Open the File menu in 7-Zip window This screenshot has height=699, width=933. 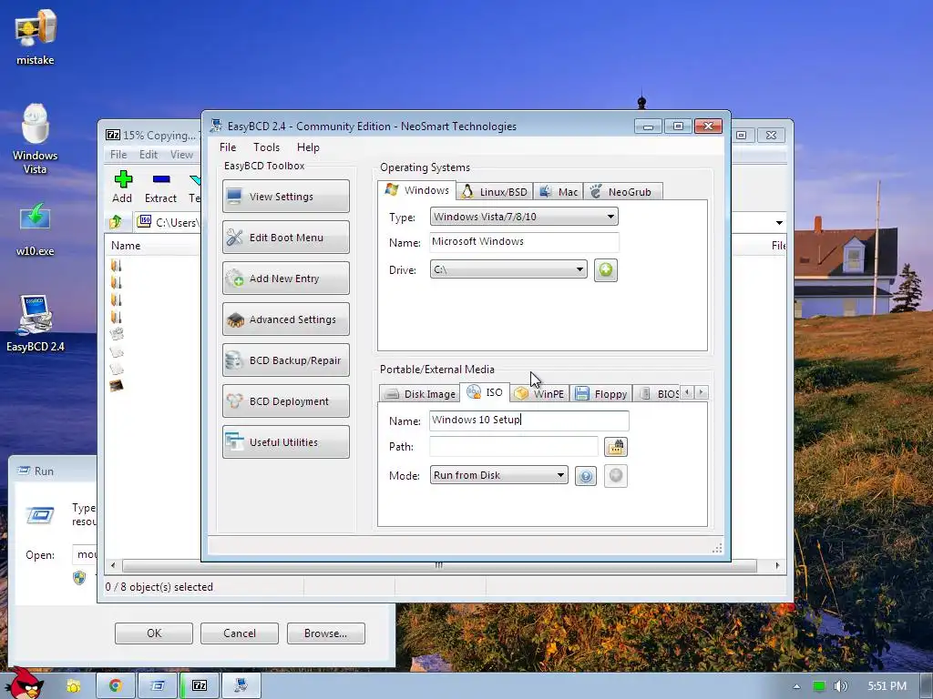118,155
